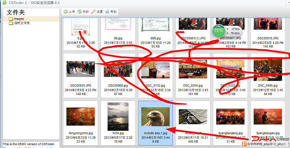Click the green 72% speed ball
Screen dimensions: 290x148
tap(218, 31)
